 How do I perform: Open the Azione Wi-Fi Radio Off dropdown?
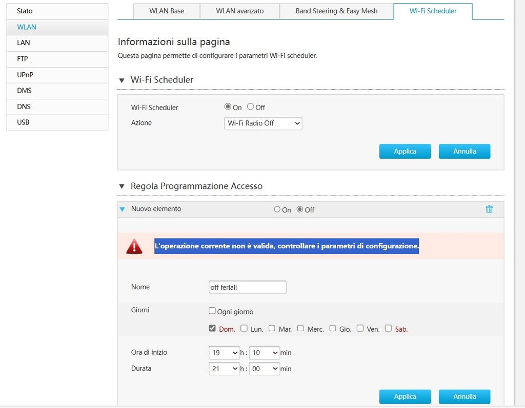[263, 123]
